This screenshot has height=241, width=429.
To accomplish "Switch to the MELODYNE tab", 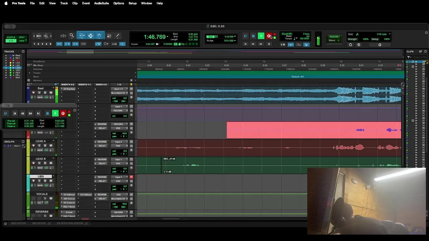I will point(39,223).
